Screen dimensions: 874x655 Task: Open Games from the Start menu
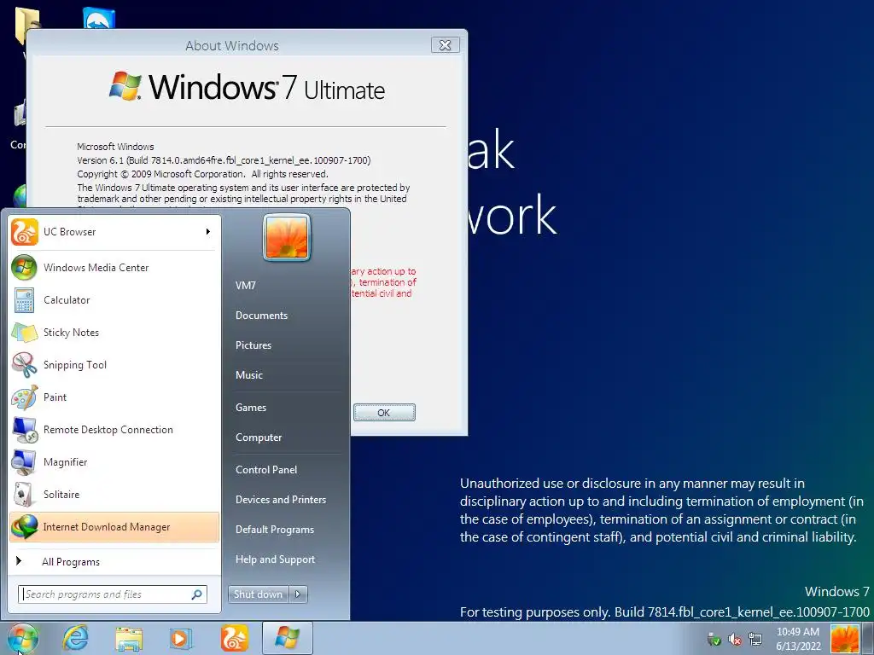(251, 408)
